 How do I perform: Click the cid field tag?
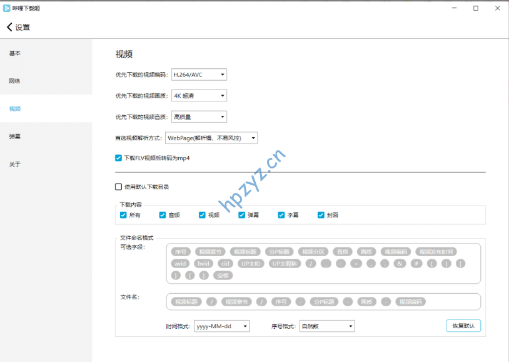[x=225, y=264]
